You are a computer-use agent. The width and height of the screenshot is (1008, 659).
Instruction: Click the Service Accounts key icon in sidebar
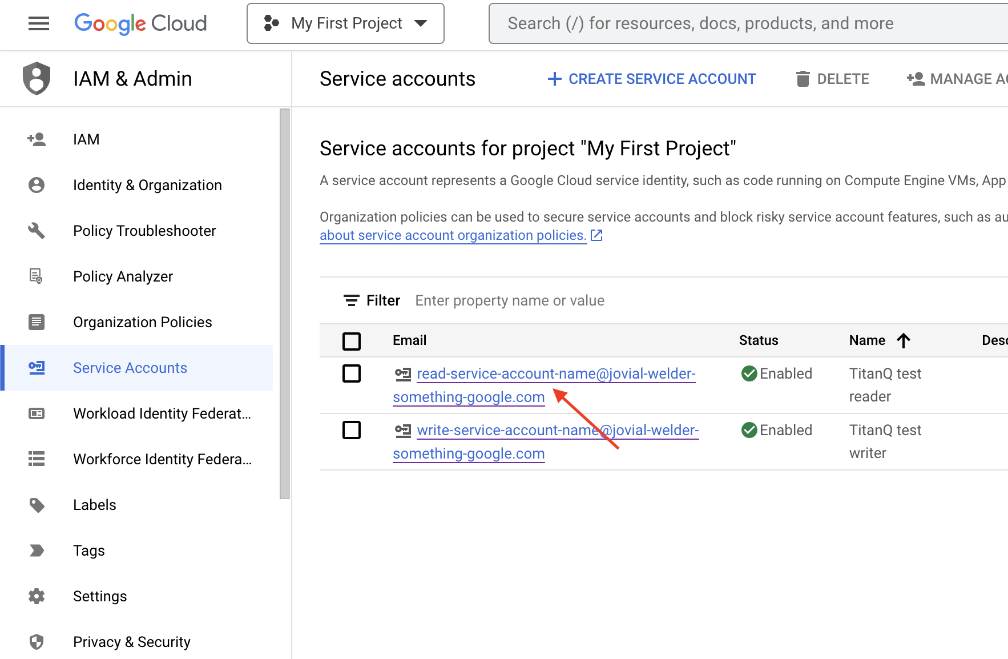(x=37, y=368)
